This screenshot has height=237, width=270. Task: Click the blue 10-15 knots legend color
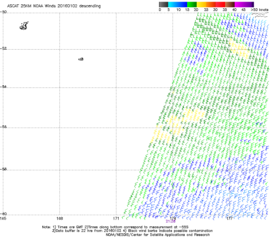pos(182,4)
